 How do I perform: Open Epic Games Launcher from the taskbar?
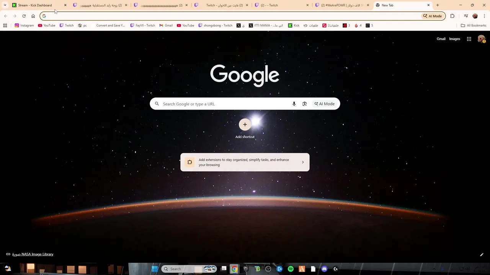[x=246, y=269]
